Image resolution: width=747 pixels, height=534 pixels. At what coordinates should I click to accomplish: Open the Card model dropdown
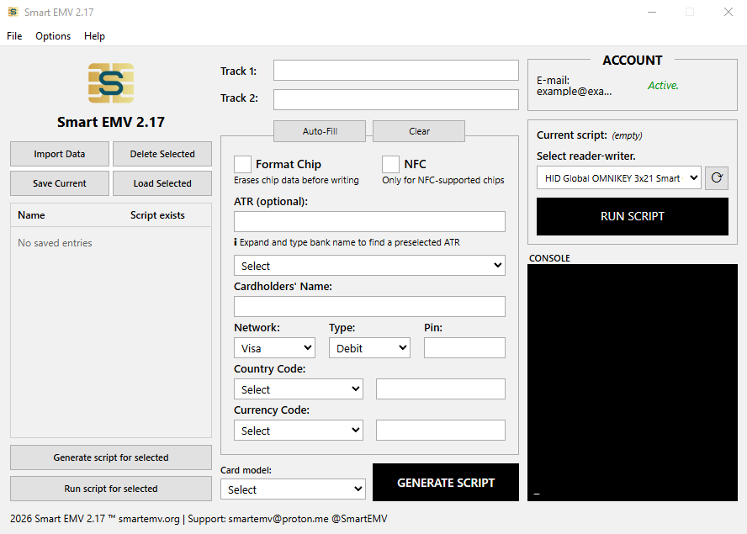pos(293,489)
